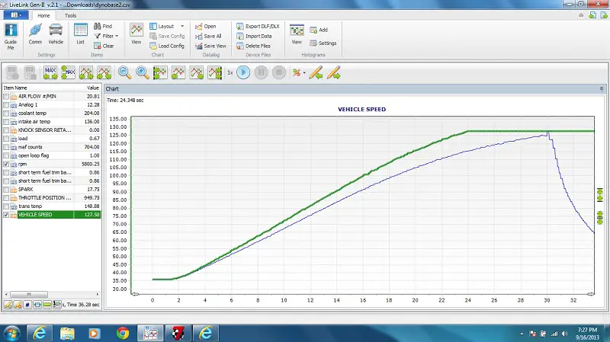Click Export DLF/DLX
Viewport: 610px width, 342px height.
pyautogui.click(x=258, y=26)
